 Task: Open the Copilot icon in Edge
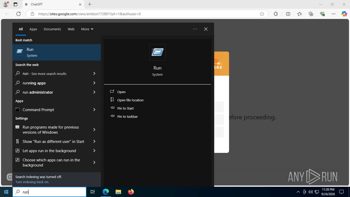(344, 14)
